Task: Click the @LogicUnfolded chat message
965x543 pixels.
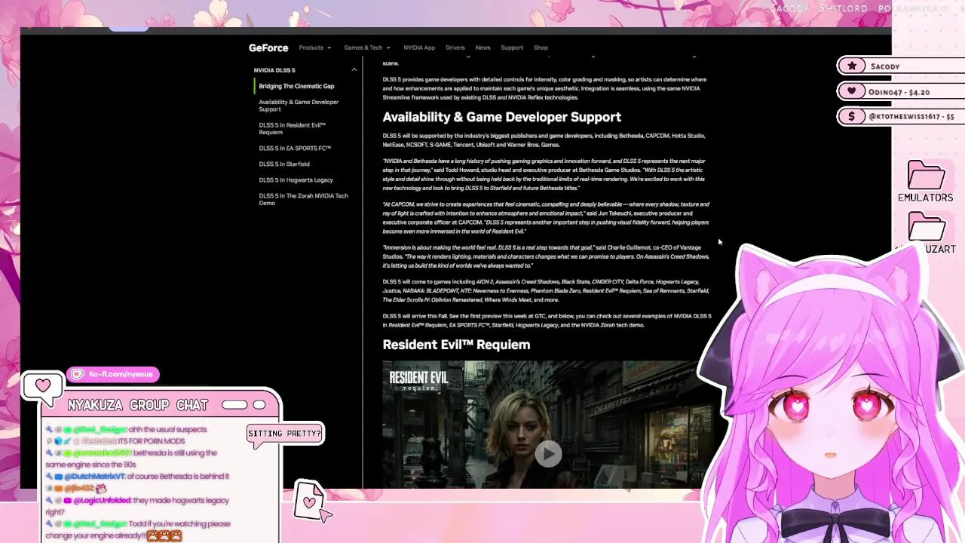Action: (137, 506)
